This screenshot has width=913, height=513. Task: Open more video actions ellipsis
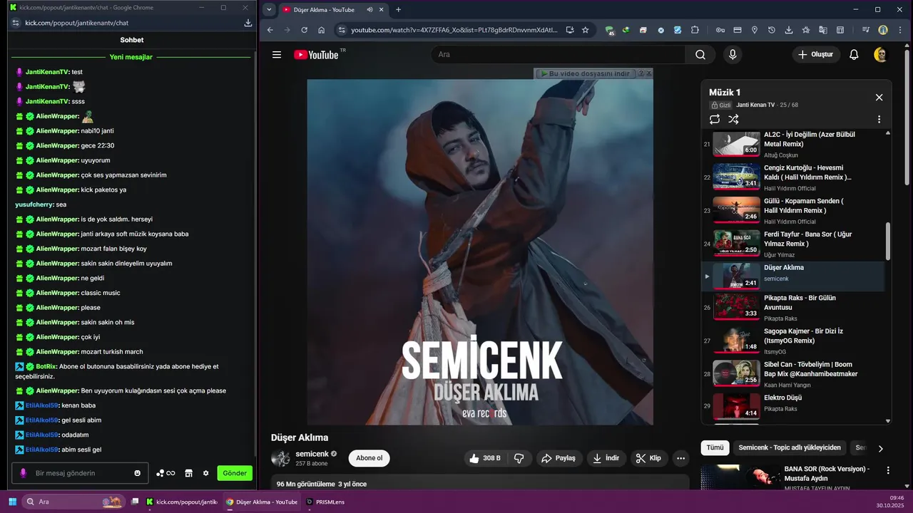(681, 458)
